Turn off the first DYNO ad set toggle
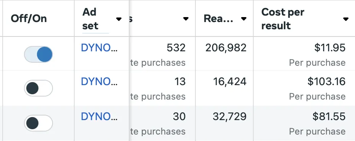The height and width of the screenshot is (141, 355). click(x=38, y=54)
